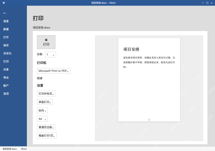Screen dimensions: 215x151
Task: Click the document preview page
Action: pos(149,80)
